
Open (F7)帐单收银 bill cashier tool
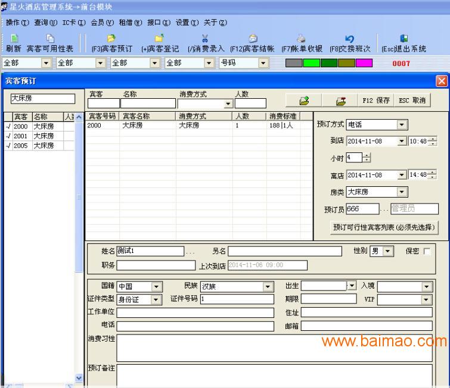[302, 43]
